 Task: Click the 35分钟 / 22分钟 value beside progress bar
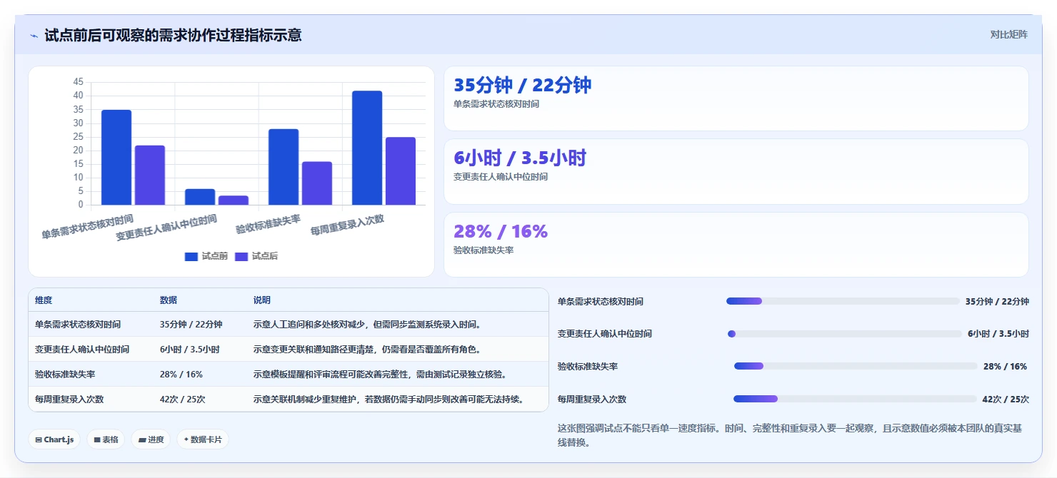997,302
